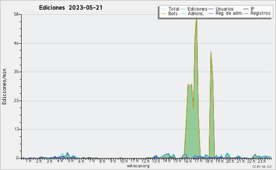Click the 'CC BY-SA 3.0' license text

click(x=262, y=166)
